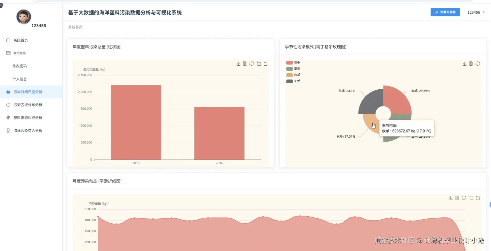Open data view for the seasonal rose chart
Viewport: 491px width, 251px height.
click(471, 63)
